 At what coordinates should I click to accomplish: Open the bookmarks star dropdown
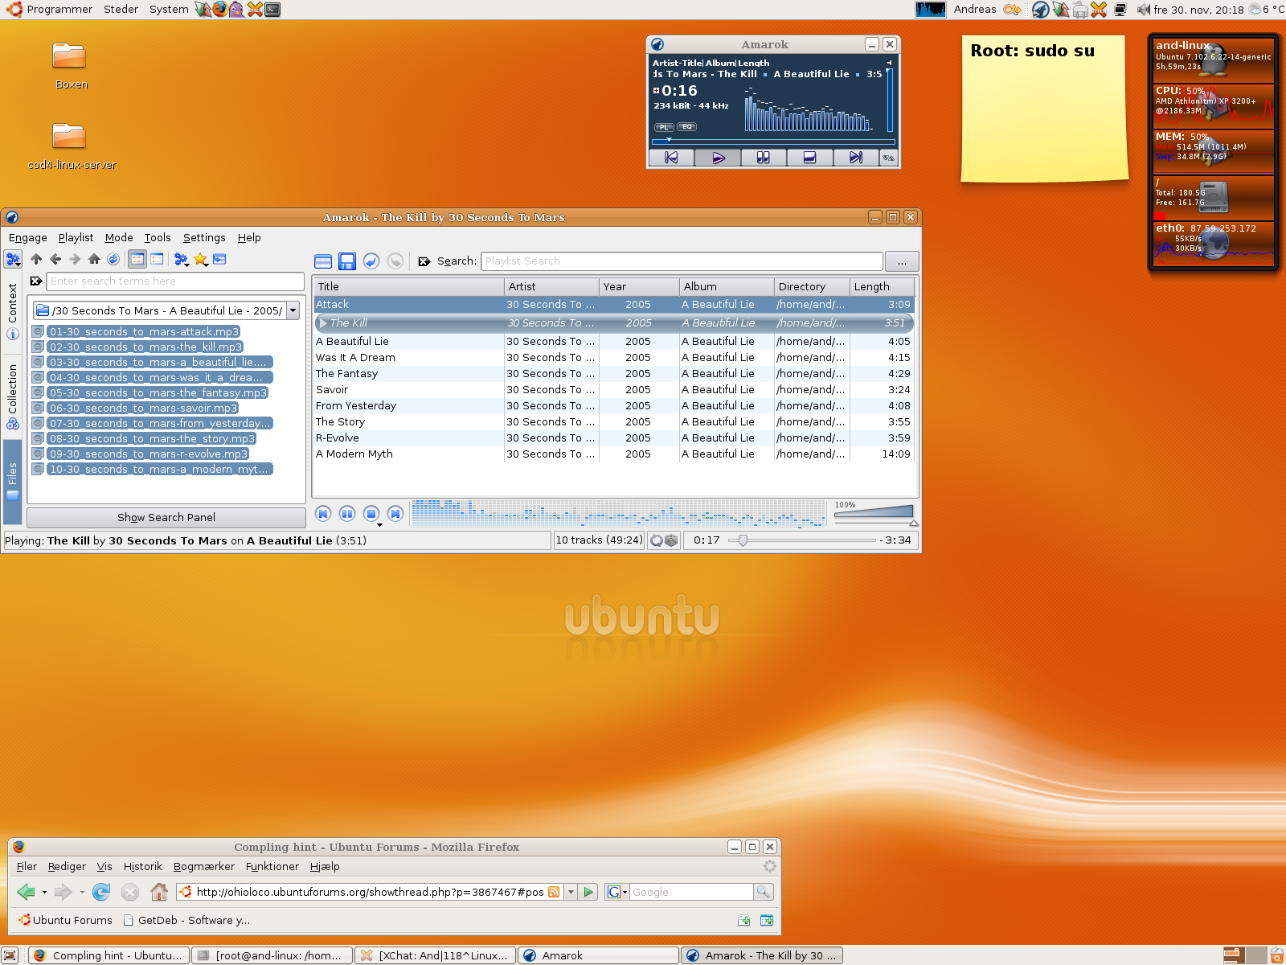(x=201, y=259)
